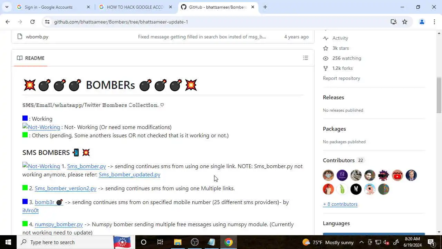Open the README outline menu icon
442x249 pixels.
(305, 58)
